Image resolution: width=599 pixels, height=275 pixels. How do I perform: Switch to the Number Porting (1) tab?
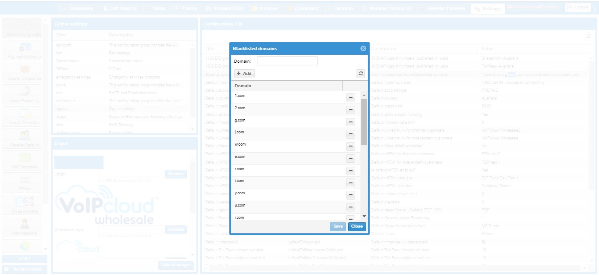pyautogui.click(x=386, y=8)
